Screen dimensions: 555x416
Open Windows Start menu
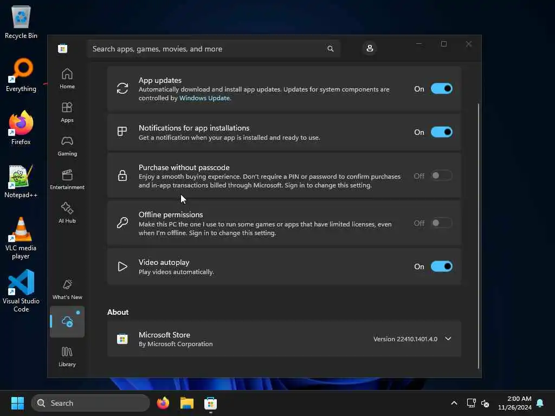18,403
